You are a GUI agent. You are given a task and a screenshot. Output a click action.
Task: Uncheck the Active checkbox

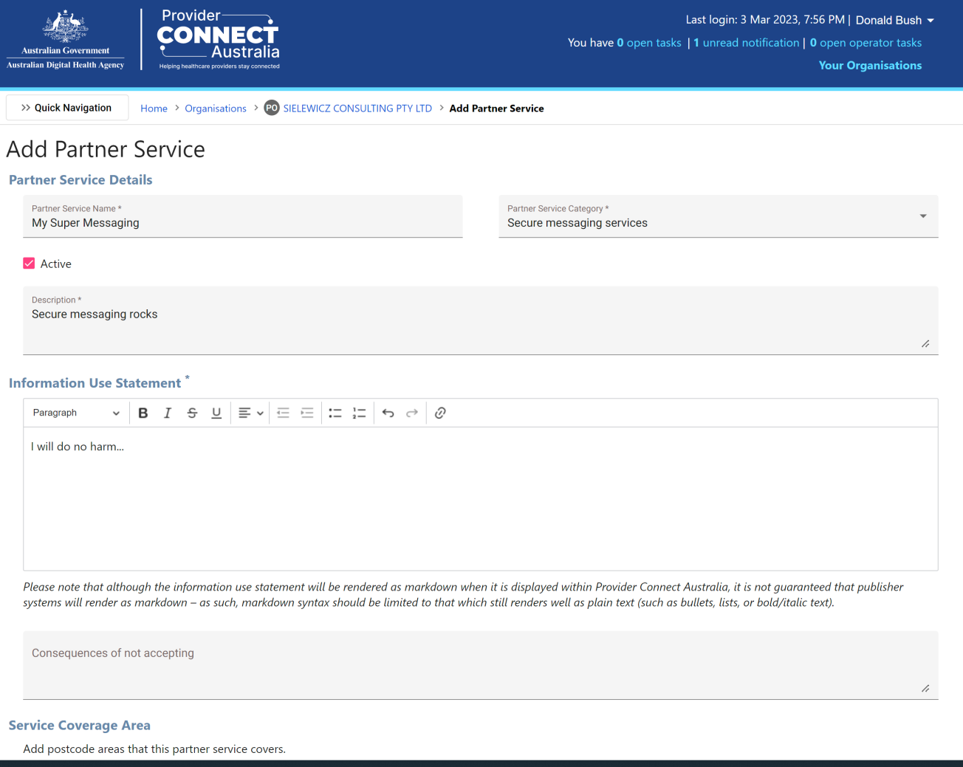coord(28,263)
